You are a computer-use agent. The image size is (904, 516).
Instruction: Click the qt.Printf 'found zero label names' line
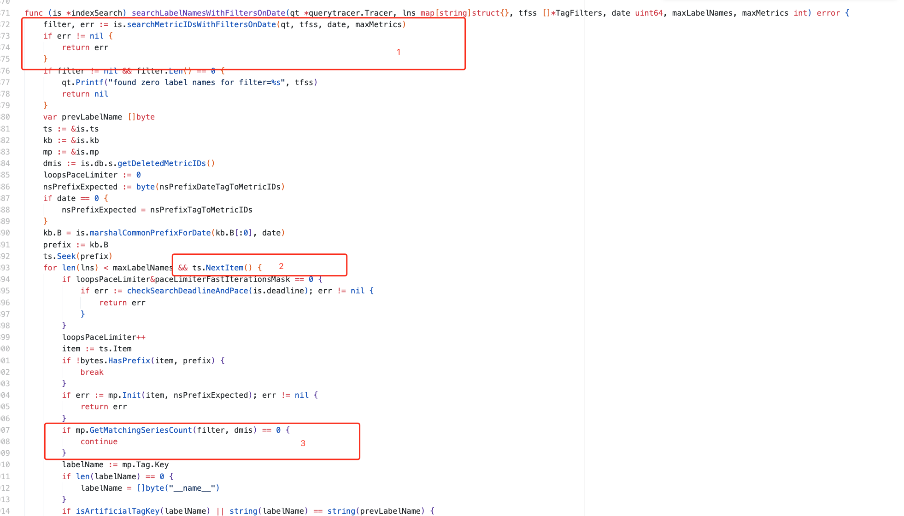click(x=190, y=82)
